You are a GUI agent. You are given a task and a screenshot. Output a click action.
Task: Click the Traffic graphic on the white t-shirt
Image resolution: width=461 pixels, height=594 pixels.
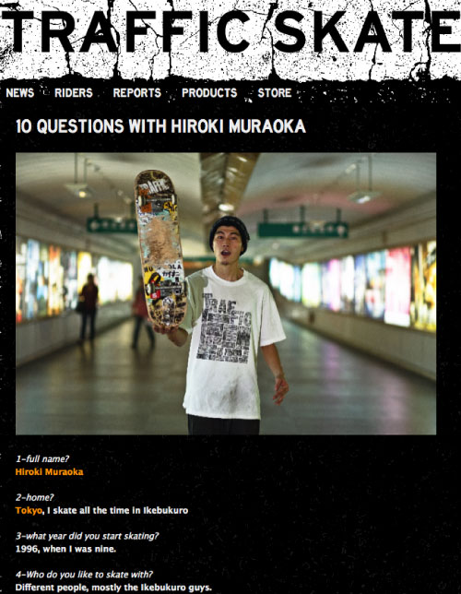[223, 327]
